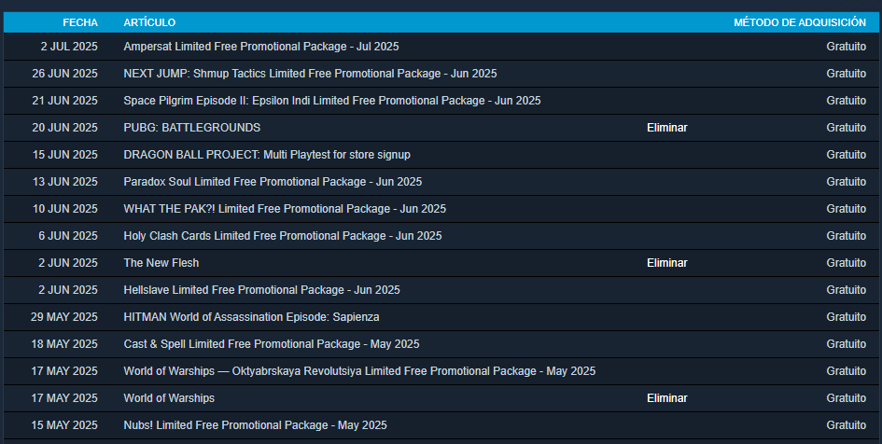Click the PUBG: BATTLEGROUNDS item name

(192, 128)
